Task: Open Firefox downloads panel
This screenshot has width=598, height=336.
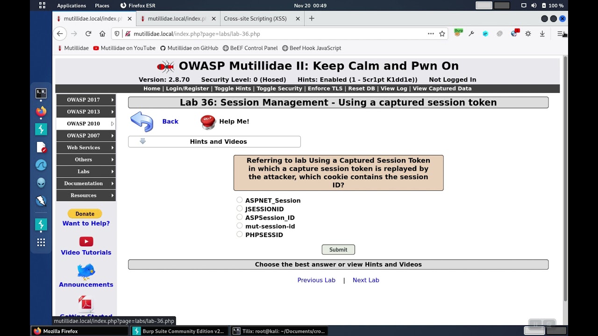Action: click(x=542, y=34)
